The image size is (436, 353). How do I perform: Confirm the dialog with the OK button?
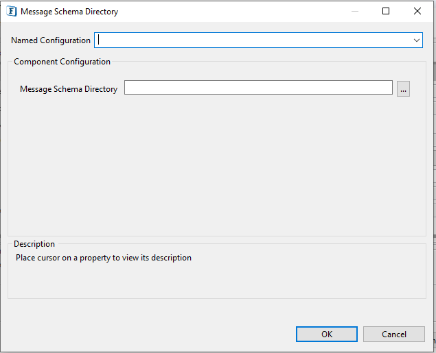point(327,334)
